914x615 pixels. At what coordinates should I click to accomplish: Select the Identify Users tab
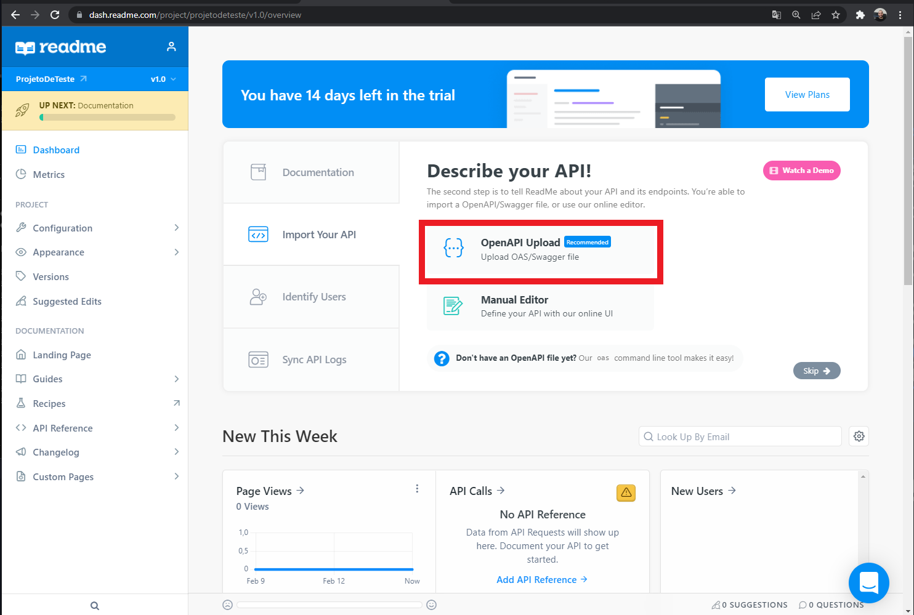tap(311, 297)
